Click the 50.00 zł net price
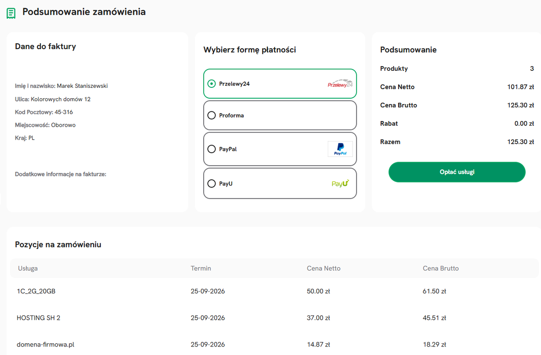Image resolution: width=541 pixels, height=355 pixels. (x=318, y=291)
